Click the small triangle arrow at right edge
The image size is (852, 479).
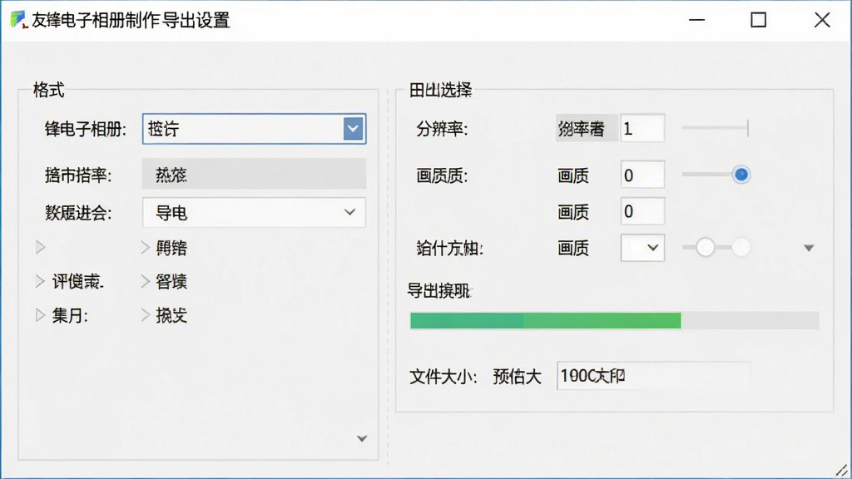pos(809,248)
